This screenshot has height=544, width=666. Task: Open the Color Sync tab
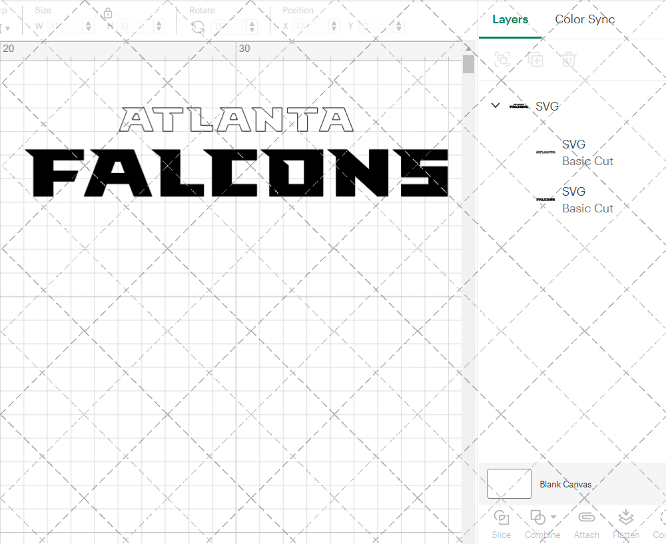(x=585, y=19)
